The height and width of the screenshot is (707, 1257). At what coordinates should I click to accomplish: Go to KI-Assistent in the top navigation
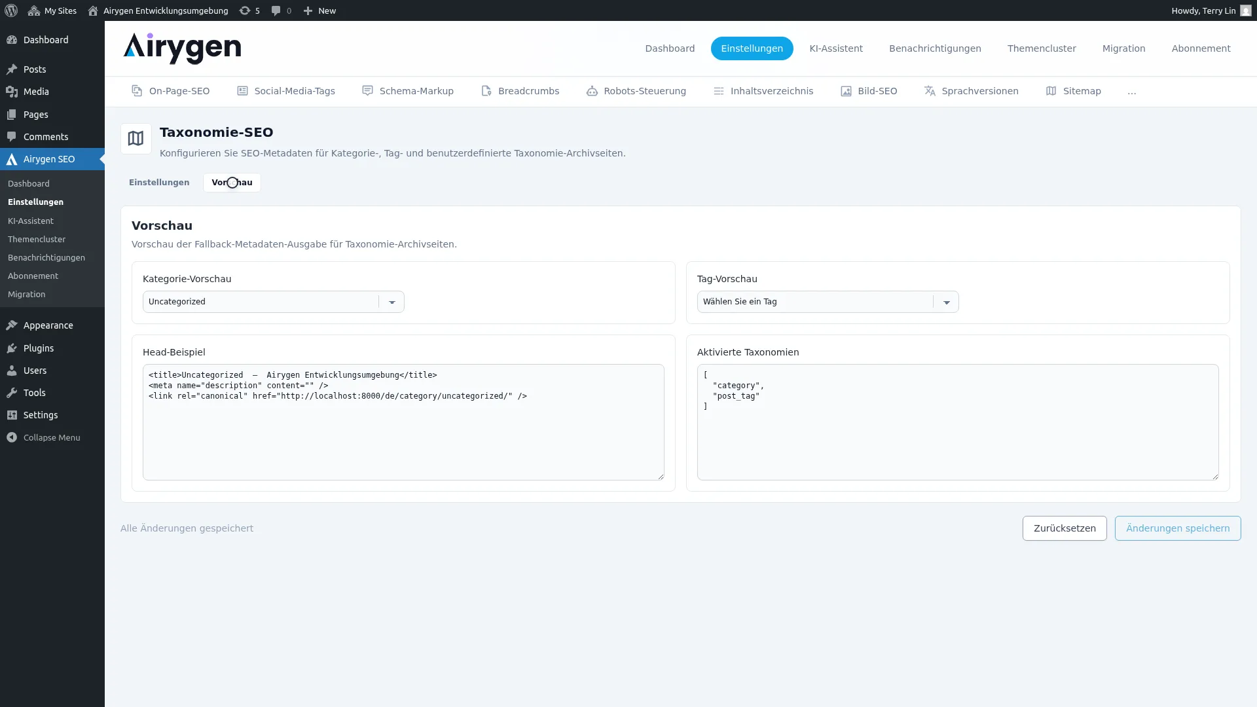[836, 48]
